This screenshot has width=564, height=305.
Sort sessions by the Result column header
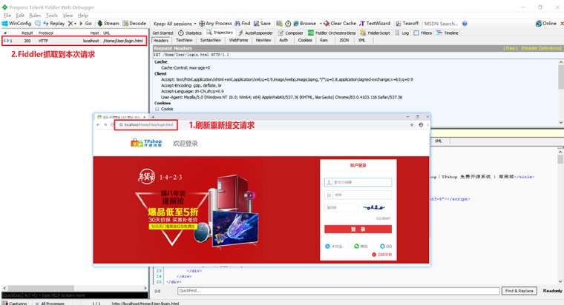tap(27, 33)
